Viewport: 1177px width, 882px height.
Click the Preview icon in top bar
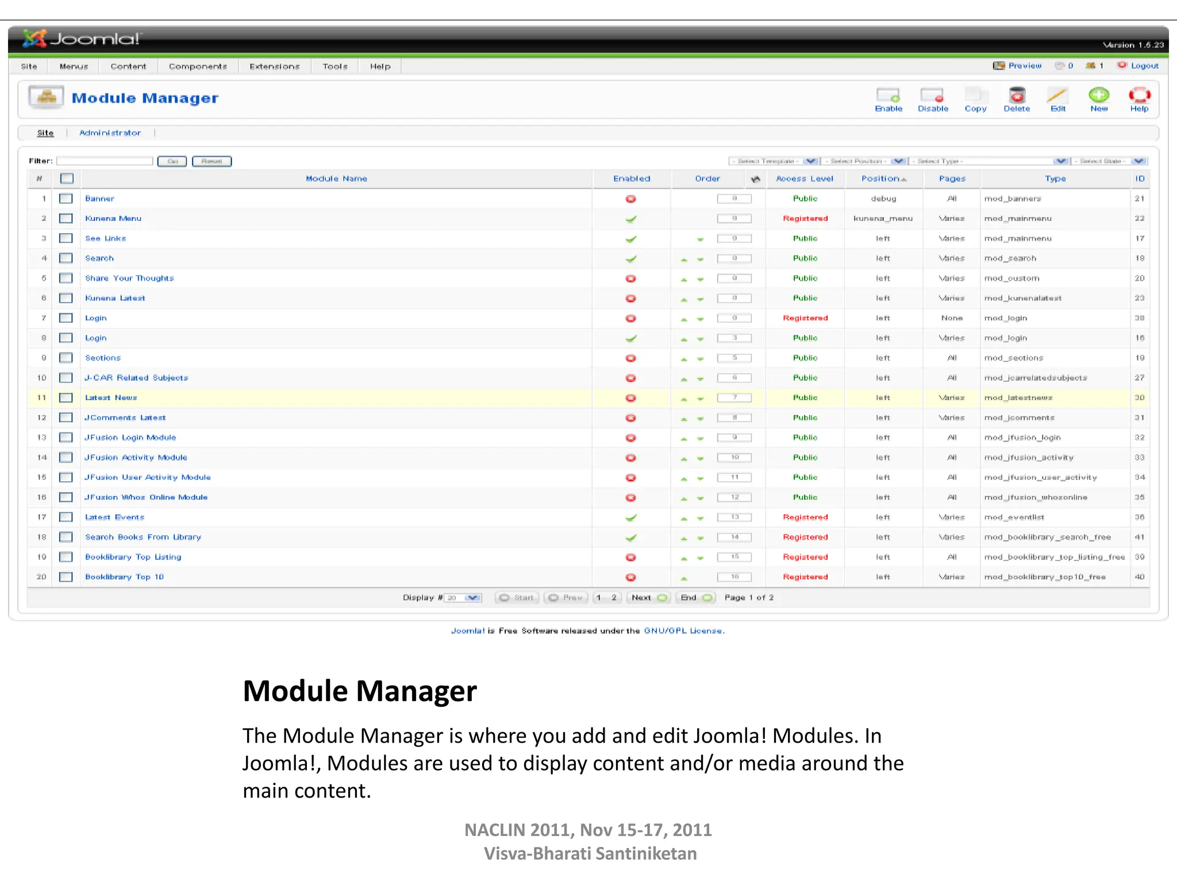(x=999, y=65)
